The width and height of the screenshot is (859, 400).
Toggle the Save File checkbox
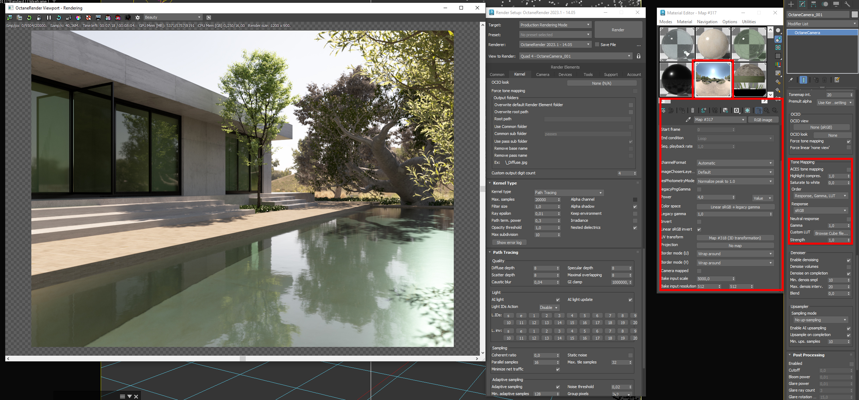point(597,45)
